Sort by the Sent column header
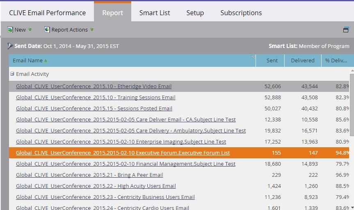Image resolution: width=354 pixels, height=210 pixels. (x=272, y=60)
